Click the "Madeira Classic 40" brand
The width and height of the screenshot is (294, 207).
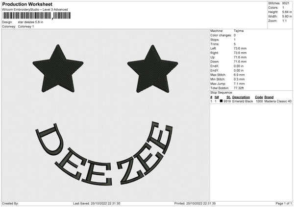coord(278,101)
